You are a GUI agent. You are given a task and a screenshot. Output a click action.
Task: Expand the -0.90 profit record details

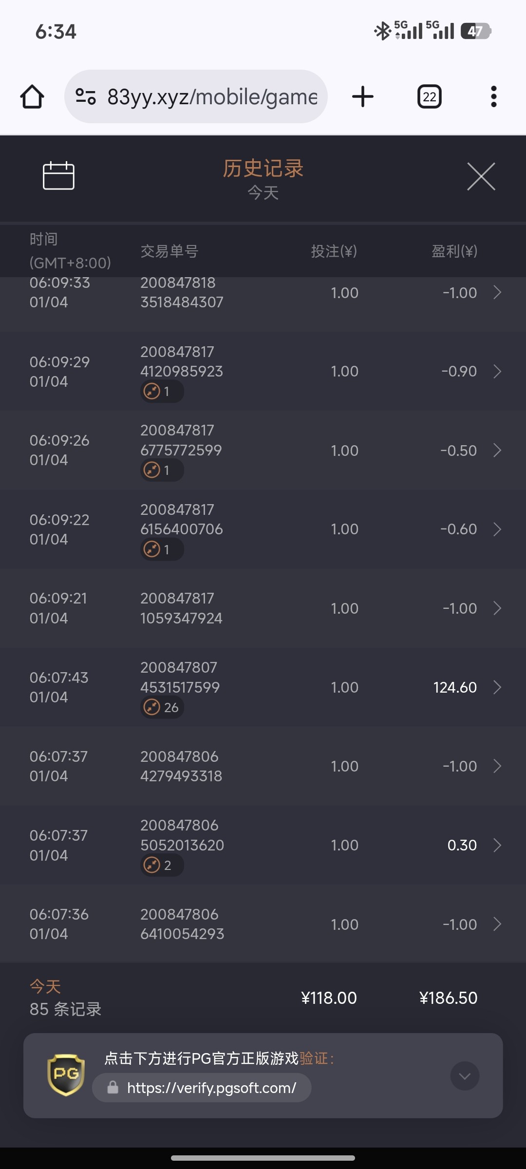(x=497, y=371)
